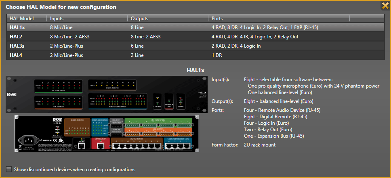This screenshot has height=178, width=391.
Task: Click '2U rack mount' text
Action: (260, 144)
